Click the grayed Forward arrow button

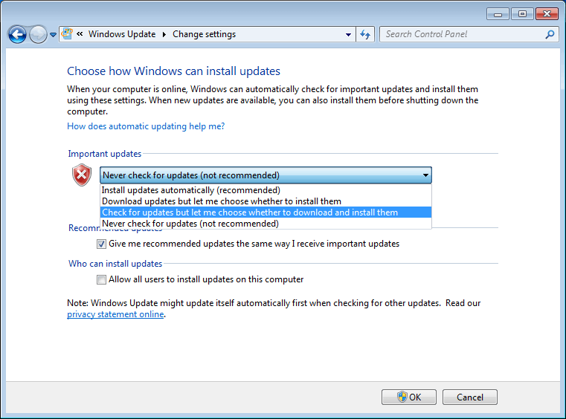pyautogui.click(x=38, y=35)
